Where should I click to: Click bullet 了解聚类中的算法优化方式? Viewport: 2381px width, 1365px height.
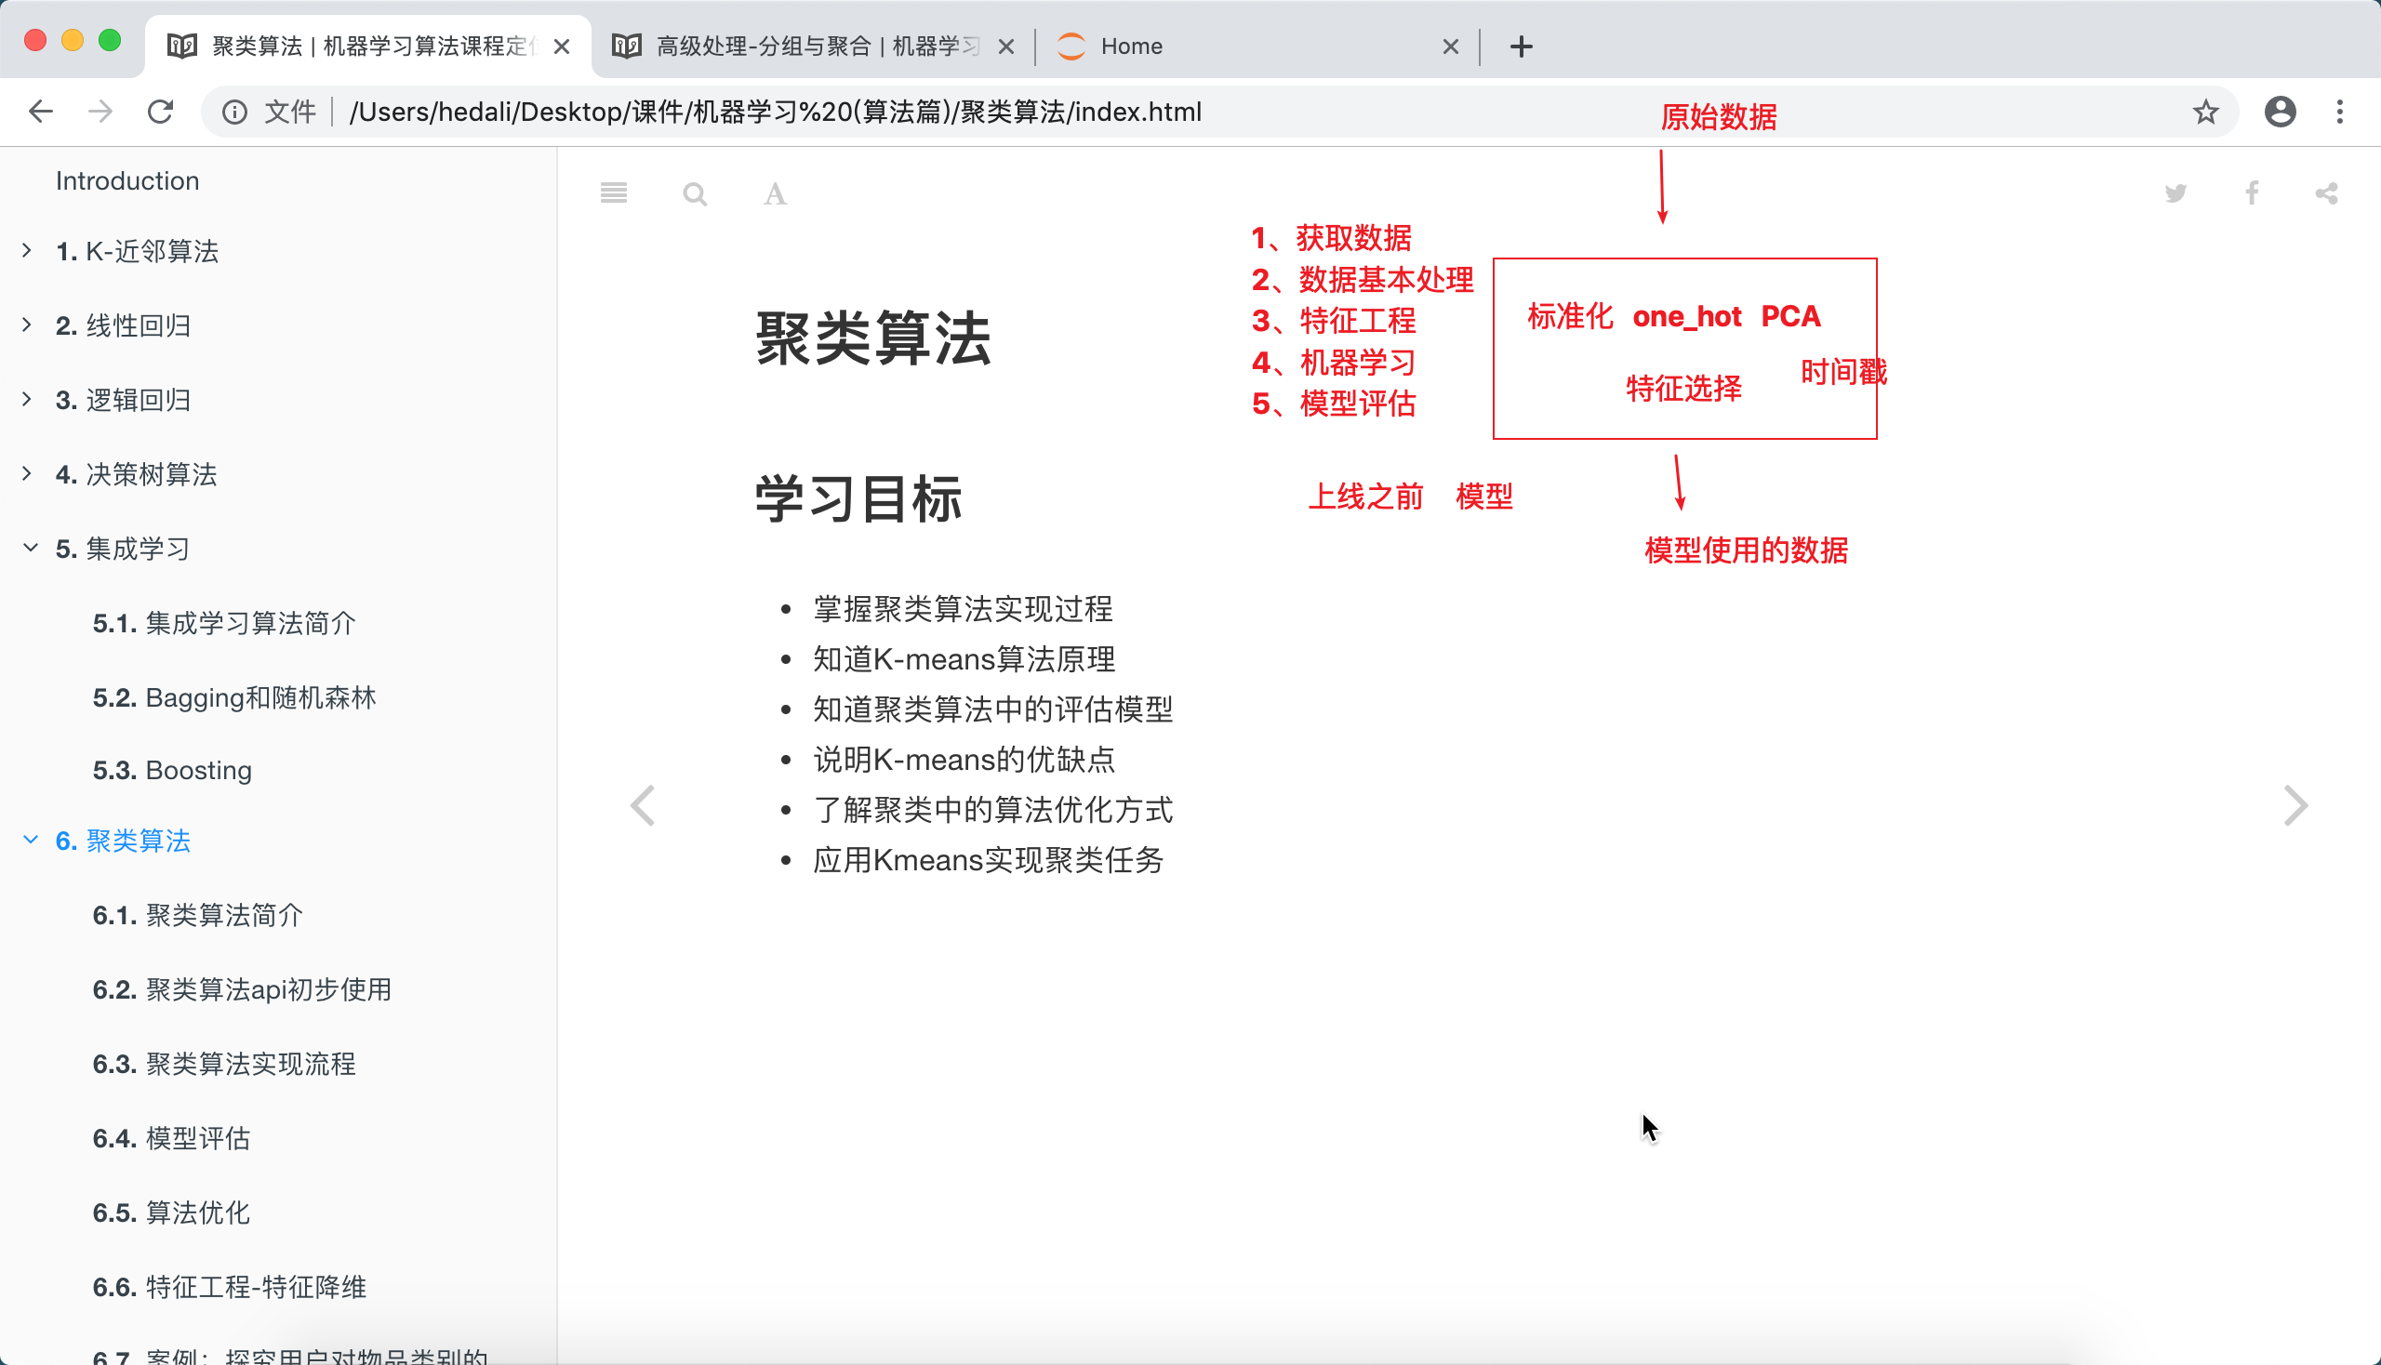pyautogui.click(x=993, y=810)
